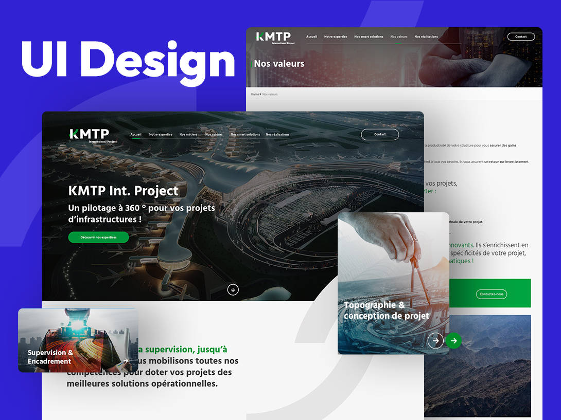Screen dimensions: 561x420
Task: Select Nos smart solutions in Nos valeurs page menu
Action: point(369,36)
